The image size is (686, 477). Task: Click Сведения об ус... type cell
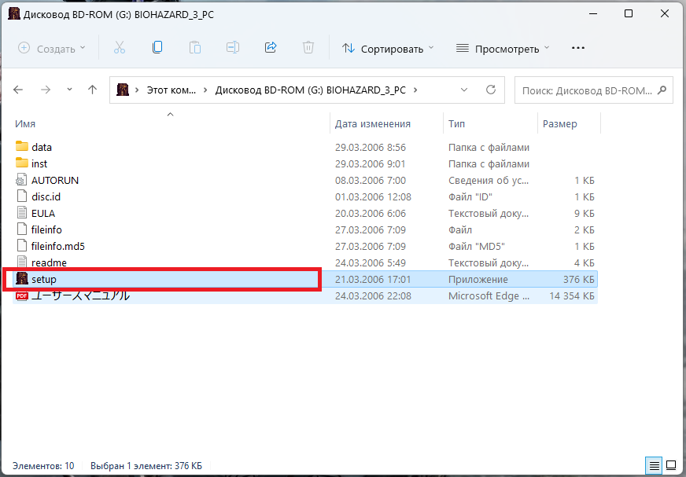click(489, 180)
